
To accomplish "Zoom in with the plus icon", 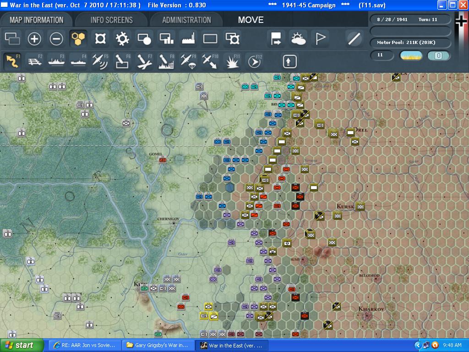I will coord(34,39).
